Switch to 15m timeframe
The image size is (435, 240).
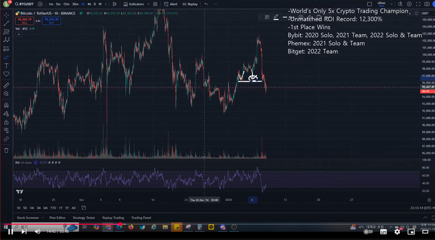(x=66, y=4)
